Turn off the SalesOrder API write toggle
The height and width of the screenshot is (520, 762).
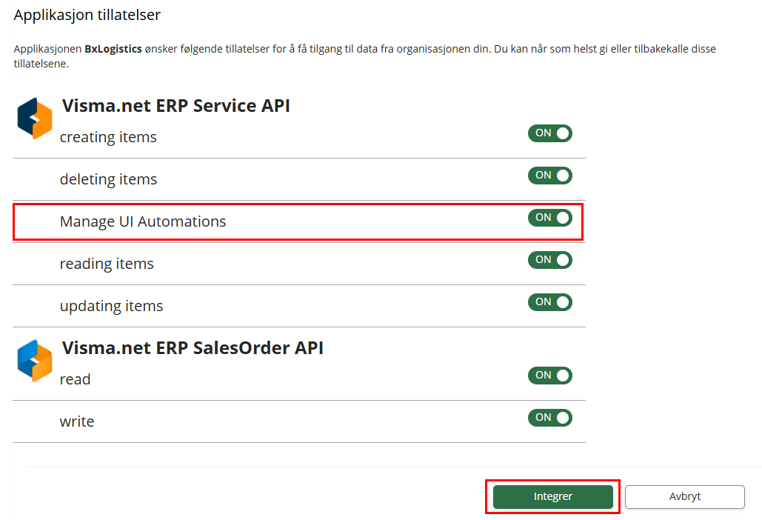point(549,418)
